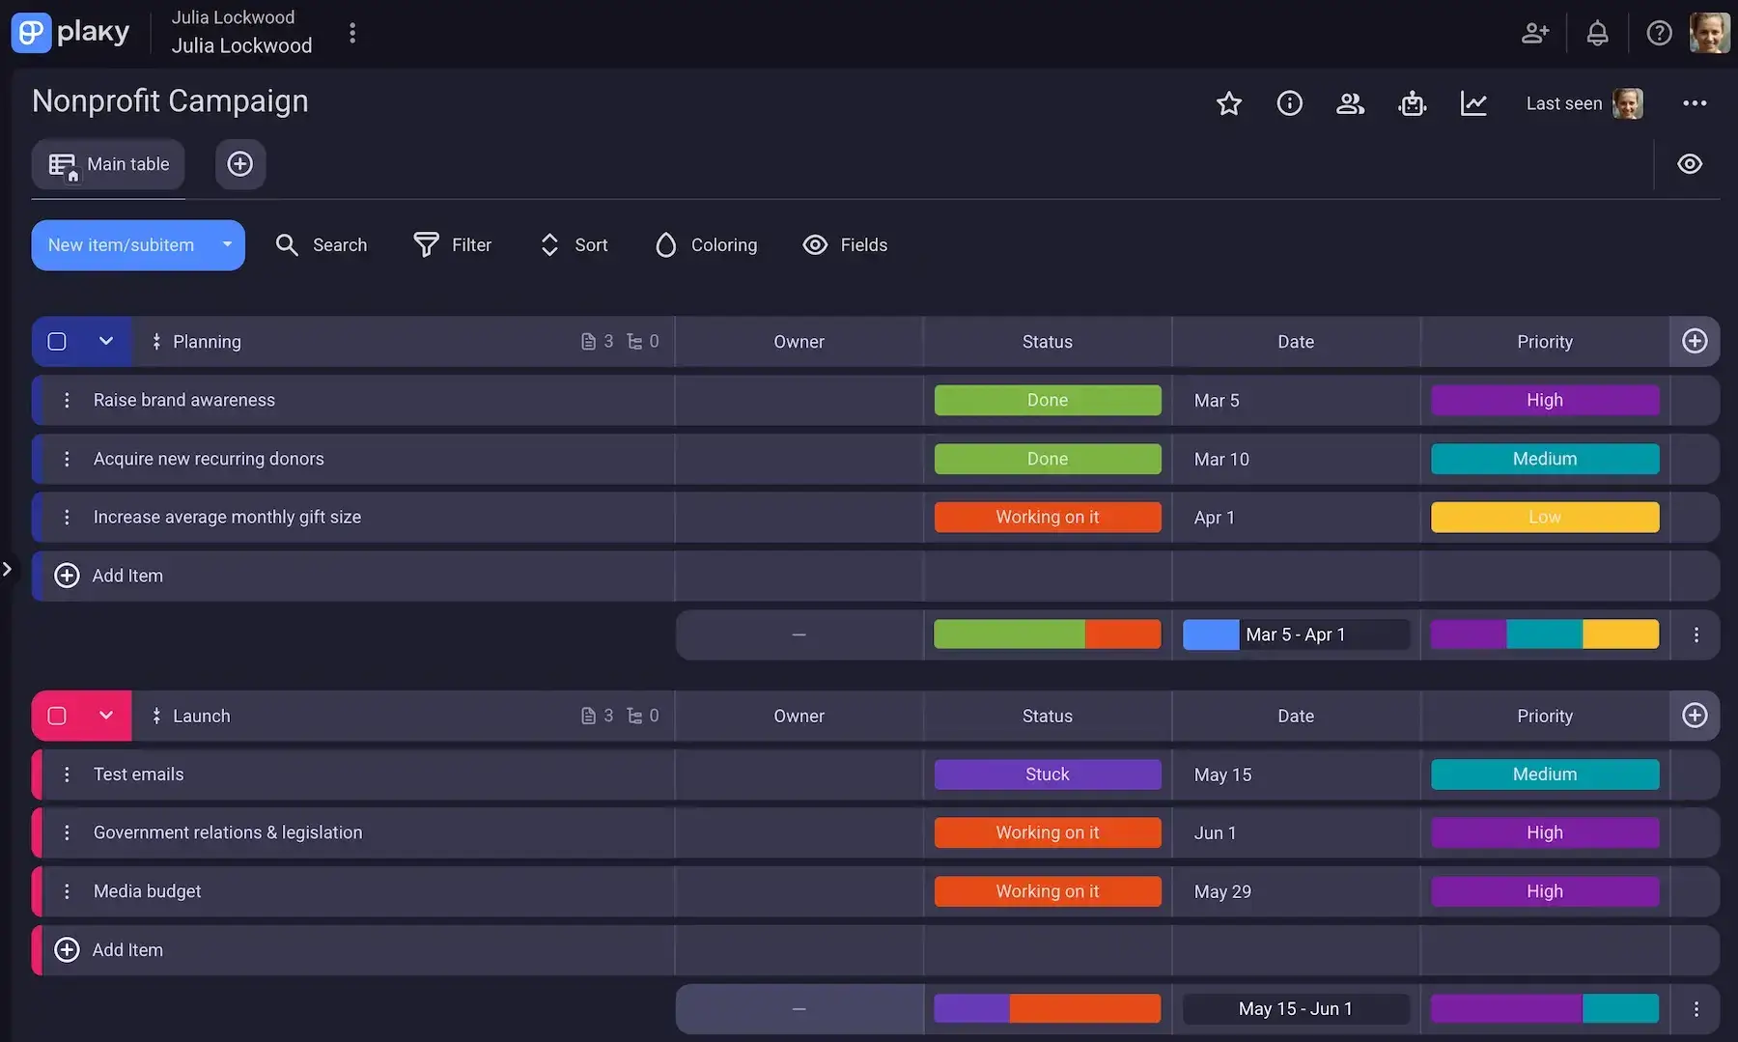This screenshot has height=1042, width=1738.
Task: Open the board activity chart icon
Action: [x=1473, y=103]
